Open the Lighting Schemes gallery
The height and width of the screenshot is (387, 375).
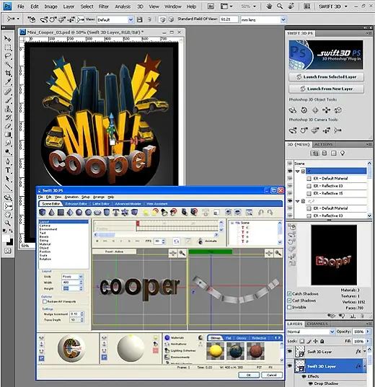pyautogui.click(x=180, y=350)
